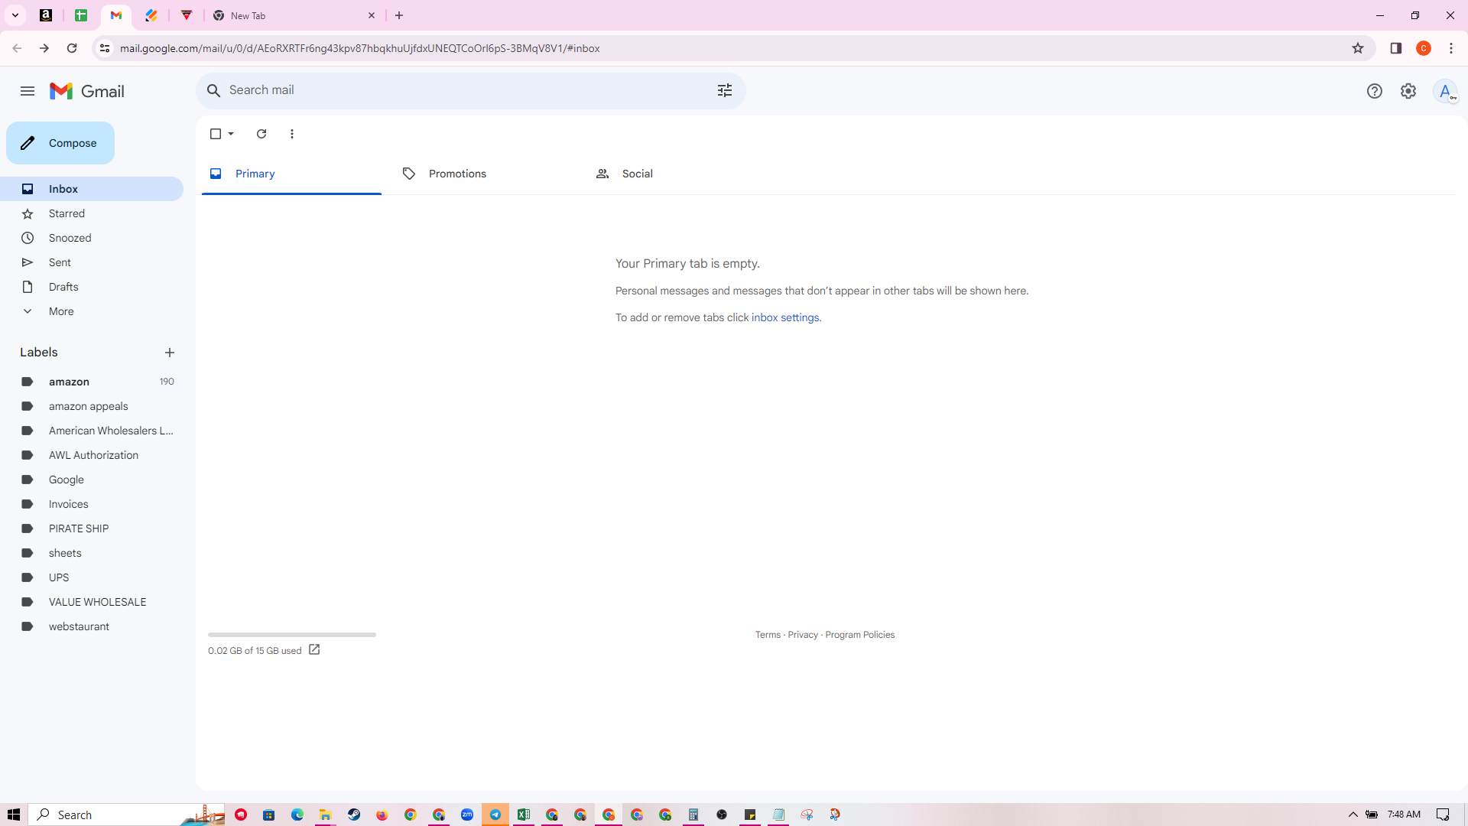This screenshot has width=1468, height=826.
Task: Open the amazon label
Action: coord(92,382)
